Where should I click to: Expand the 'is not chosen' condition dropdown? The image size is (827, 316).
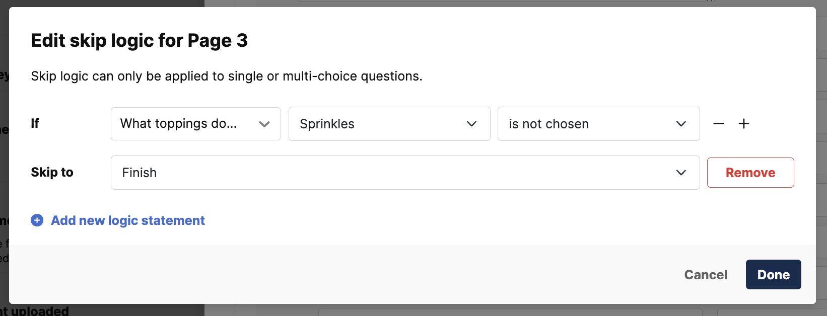(x=598, y=124)
